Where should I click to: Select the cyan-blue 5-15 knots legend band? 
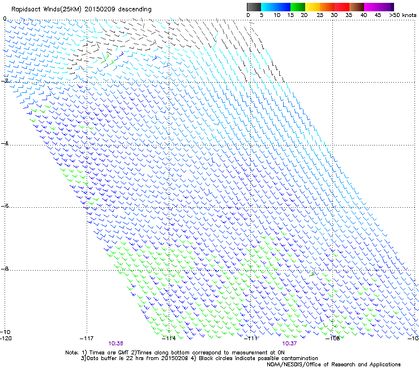(x=276, y=7)
